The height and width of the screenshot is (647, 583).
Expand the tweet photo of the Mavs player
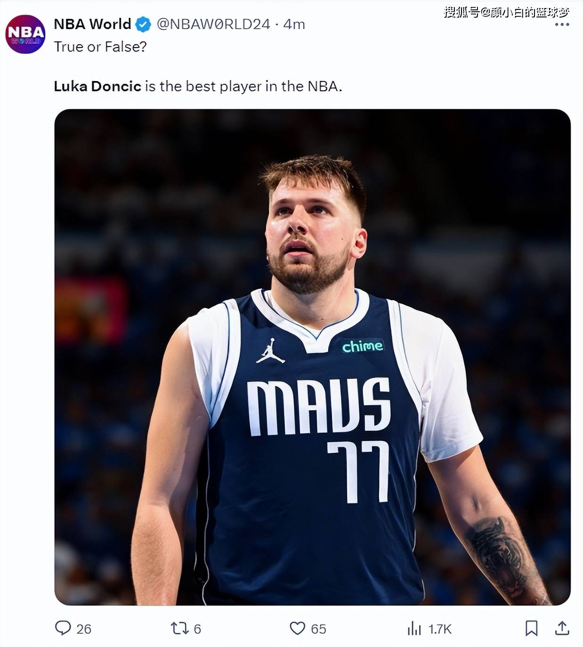(312, 357)
